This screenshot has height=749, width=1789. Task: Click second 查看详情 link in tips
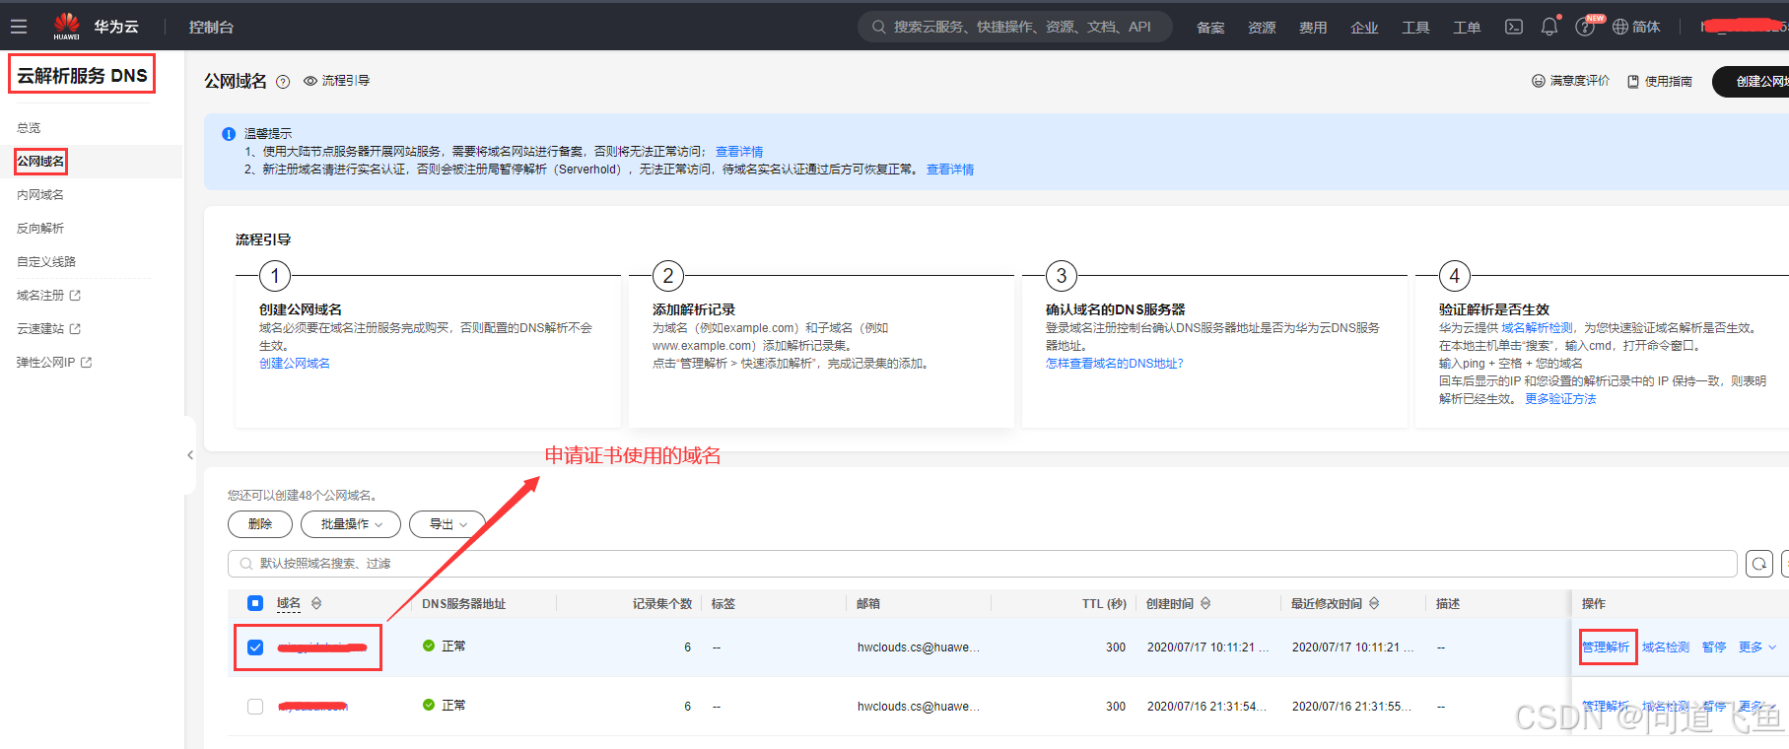tap(950, 170)
